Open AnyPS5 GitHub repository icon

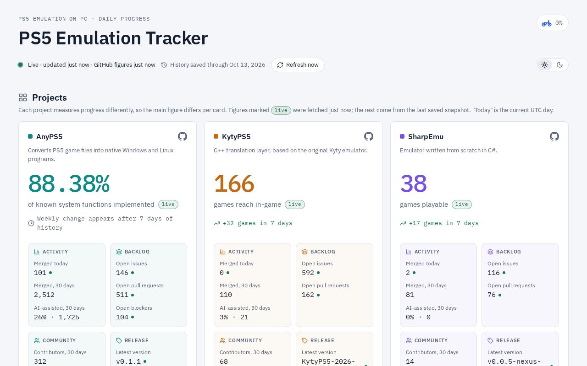click(x=183, y=136)
